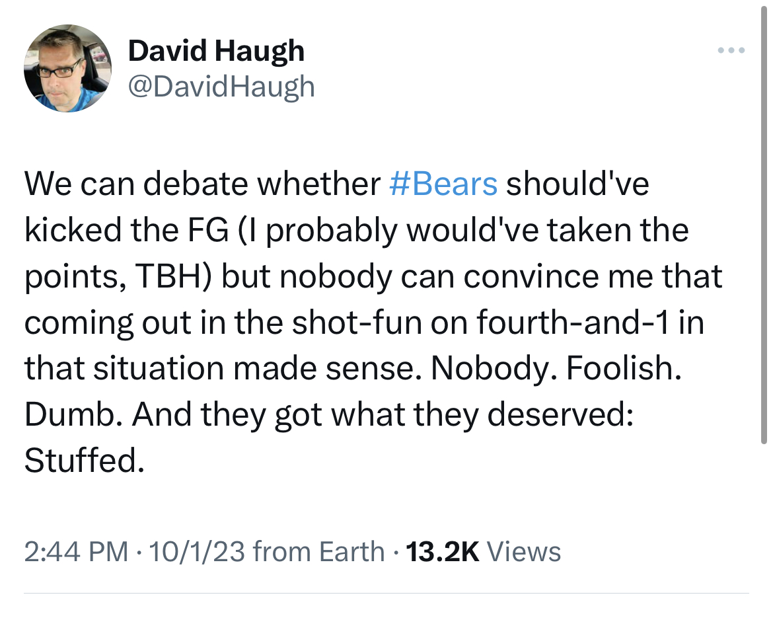The width and height of the screenshot is (773, 620).
Task: Click the @DavidHaugh handle
Action: click(221, 87)
